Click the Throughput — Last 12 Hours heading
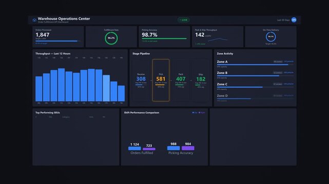Viewport: 329px width, 184px height. (53, 54)
